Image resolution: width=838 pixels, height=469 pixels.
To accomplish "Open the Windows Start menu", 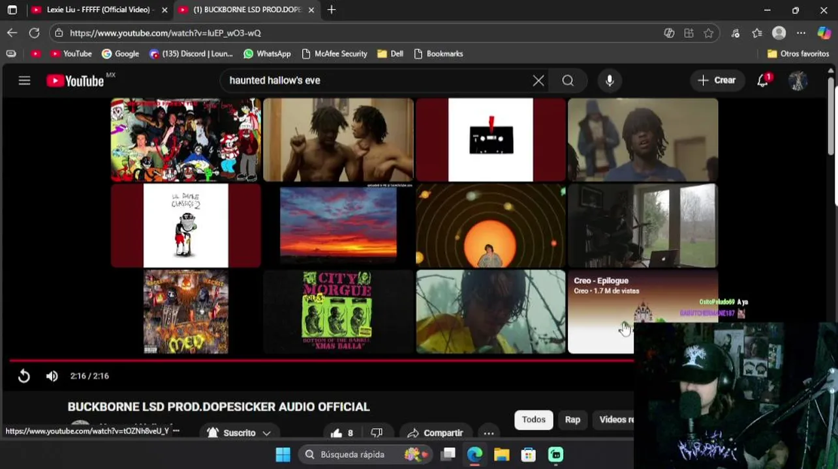I will pos(283,454).
